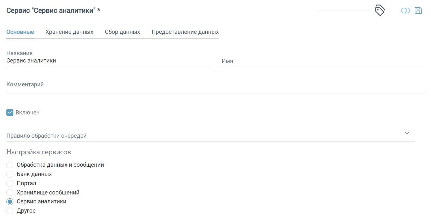Select the Хранилище сообщений option
This screenshot has width=431, height=219.
[x=10, y=192]
